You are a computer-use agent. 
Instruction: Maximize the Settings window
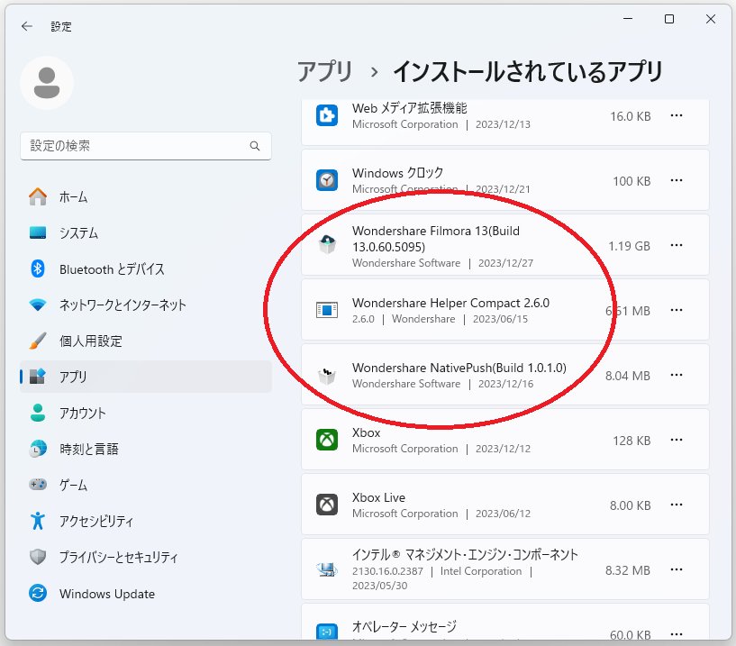click(x=669, y=19)
